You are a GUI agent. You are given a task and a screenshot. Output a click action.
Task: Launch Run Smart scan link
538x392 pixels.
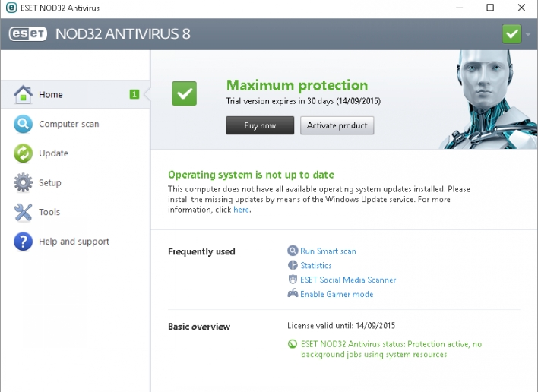pos(328,251)
